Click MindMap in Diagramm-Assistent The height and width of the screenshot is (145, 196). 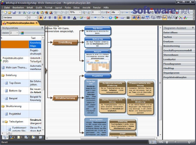coord(179,68)
